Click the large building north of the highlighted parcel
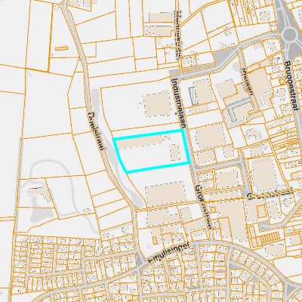The image size is (302, 302). (157, 103)
